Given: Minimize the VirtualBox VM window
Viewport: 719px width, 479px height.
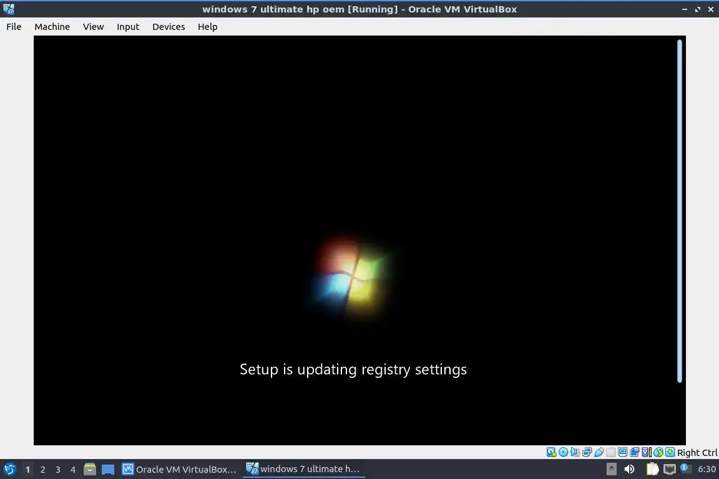Looking at the screenshot, I should coord(685,9).
